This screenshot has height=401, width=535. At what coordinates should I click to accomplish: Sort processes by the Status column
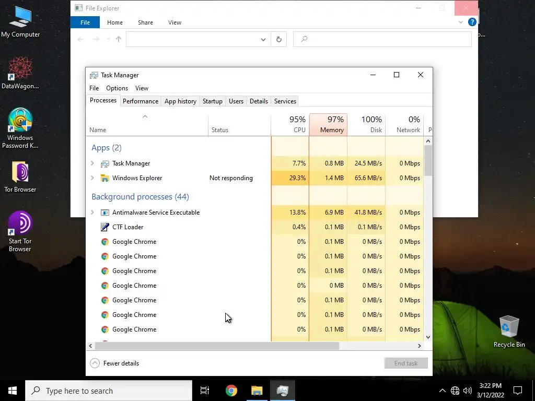coord(239,125)
